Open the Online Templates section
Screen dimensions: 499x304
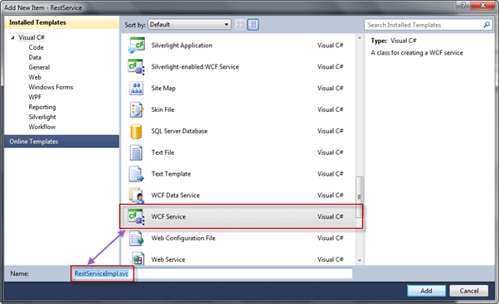tap(61, 142)
